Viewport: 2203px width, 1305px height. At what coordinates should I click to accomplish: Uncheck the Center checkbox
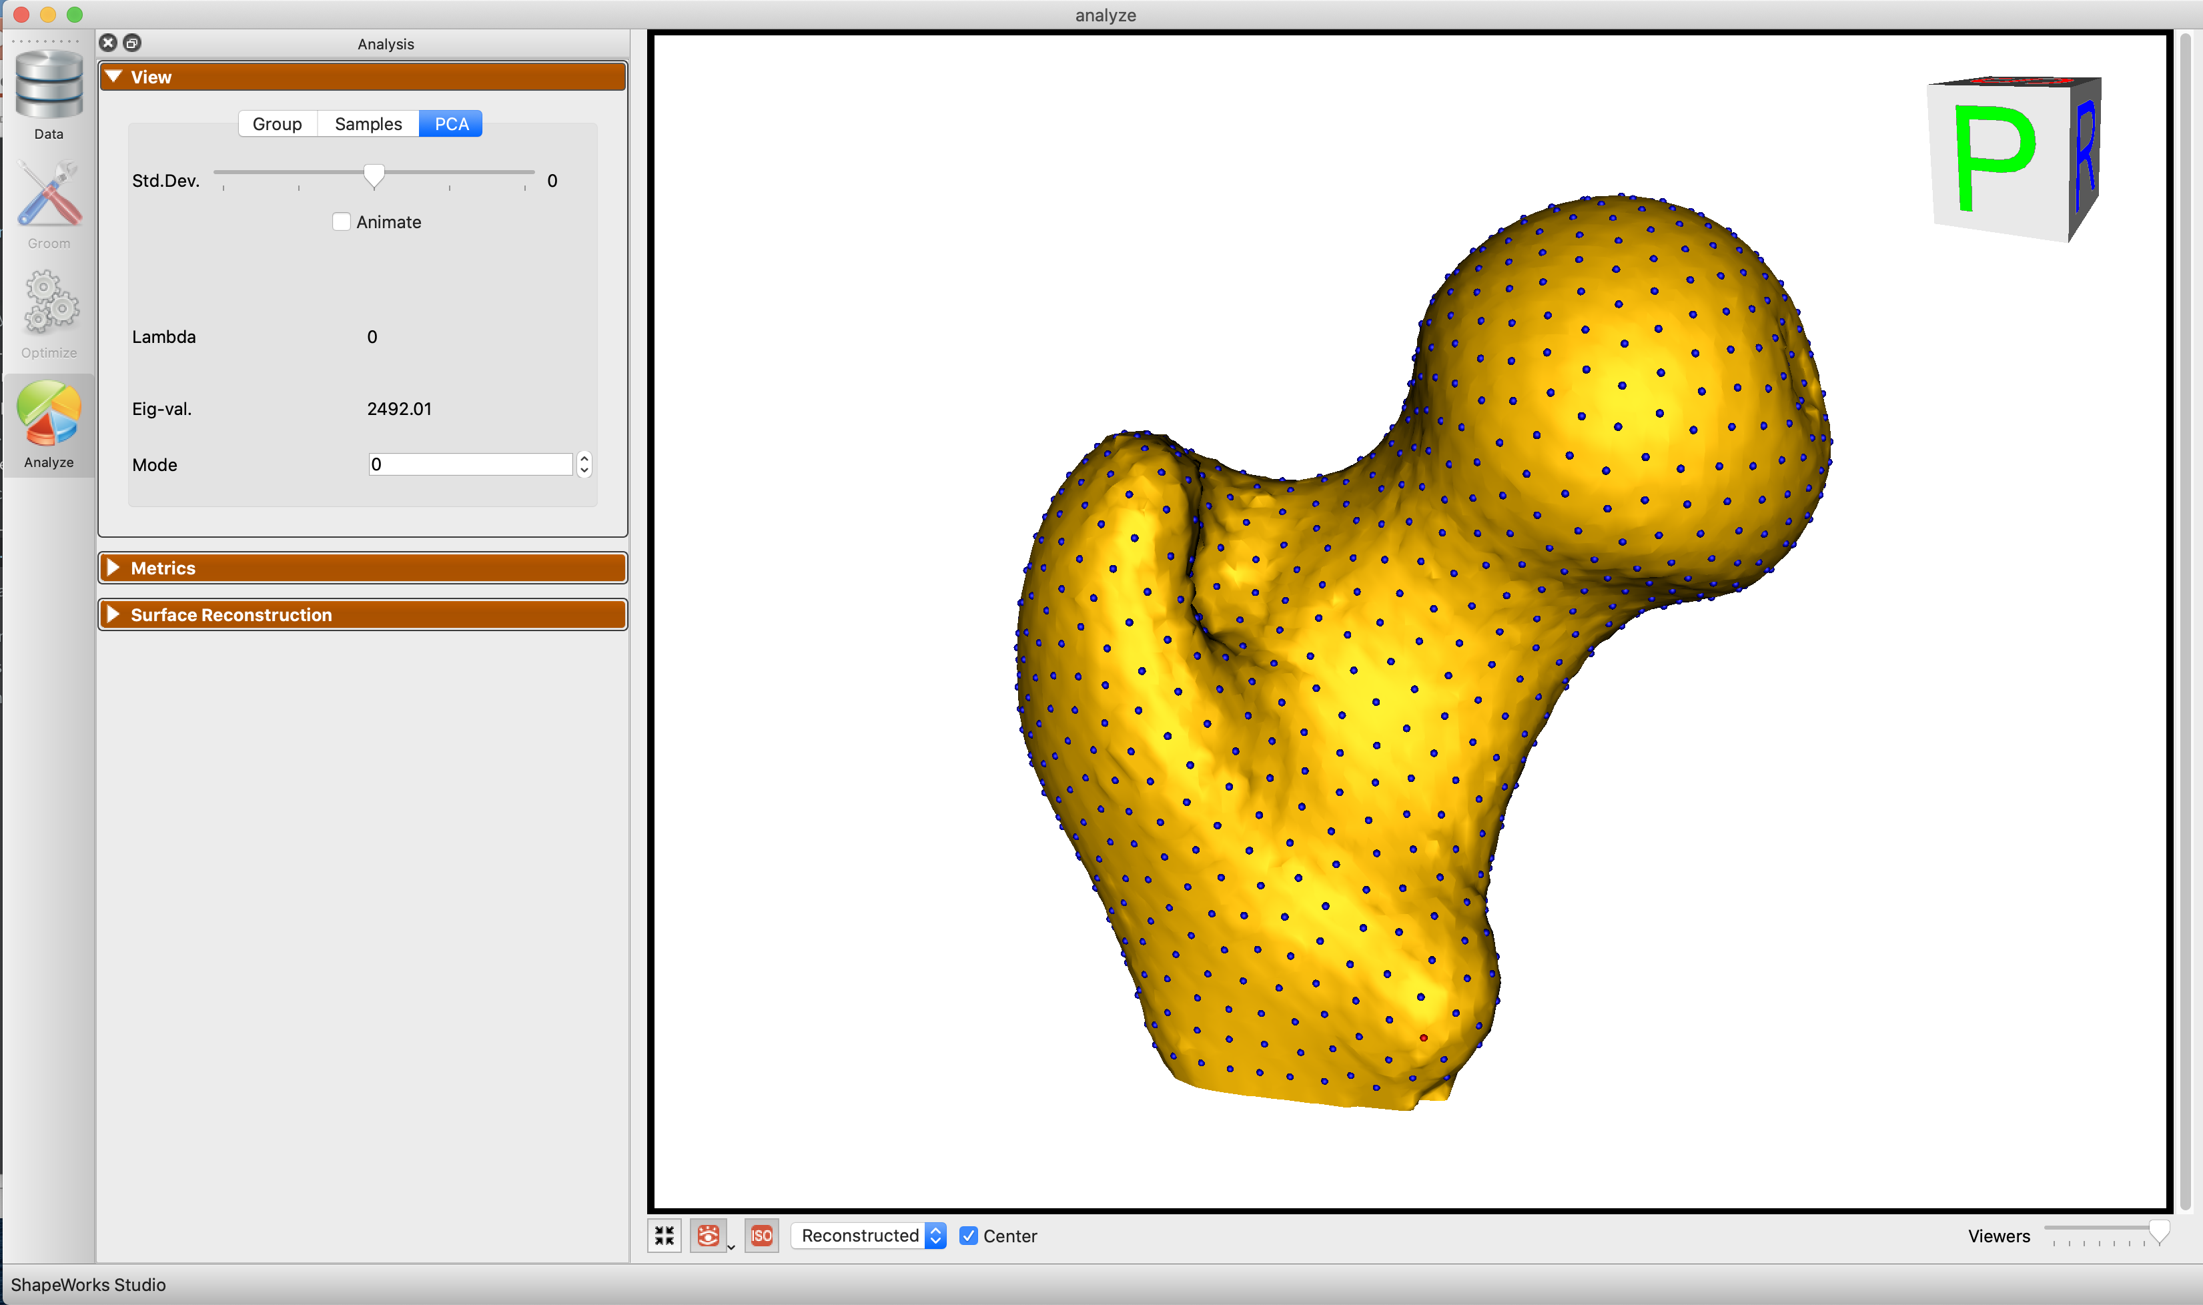click(x=969, y=1236)
